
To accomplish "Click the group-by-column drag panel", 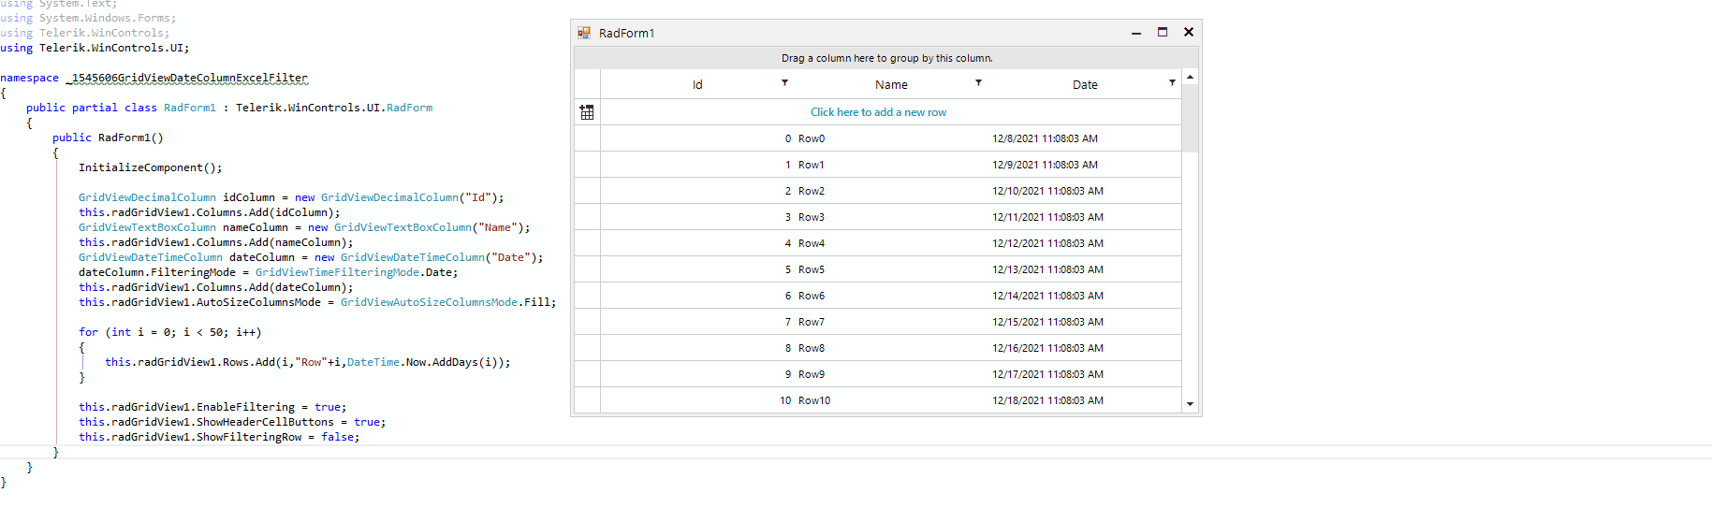I will (x=886, y=58).
